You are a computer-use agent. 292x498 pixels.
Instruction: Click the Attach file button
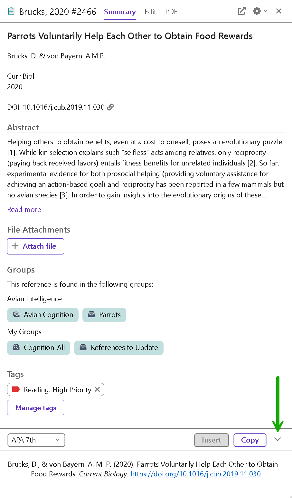35,246
